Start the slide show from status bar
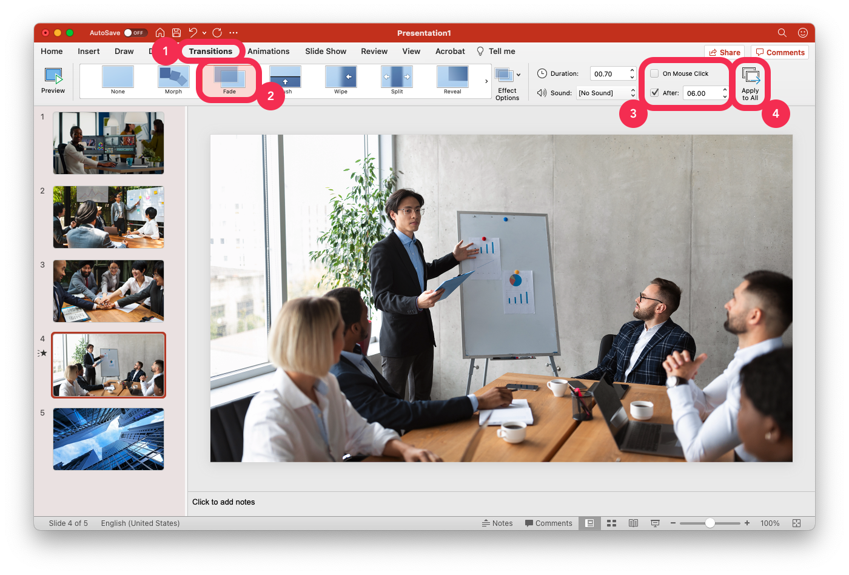Viewport: 849px width, 575px height. 655,523
